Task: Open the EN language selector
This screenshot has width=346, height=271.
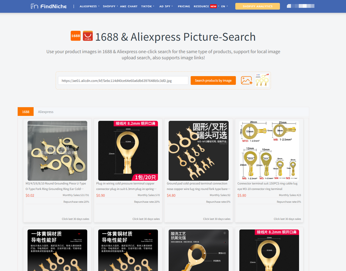Action: [x=224, y=6]
